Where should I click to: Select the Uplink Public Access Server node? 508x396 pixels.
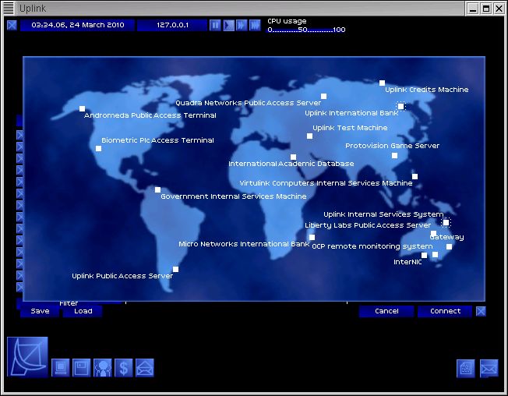coord(175,269)
